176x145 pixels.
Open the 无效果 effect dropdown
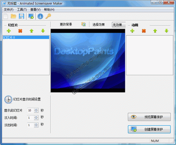[x=119, y=25]
